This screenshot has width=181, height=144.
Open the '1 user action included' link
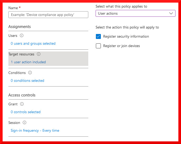tap(28, 62)
